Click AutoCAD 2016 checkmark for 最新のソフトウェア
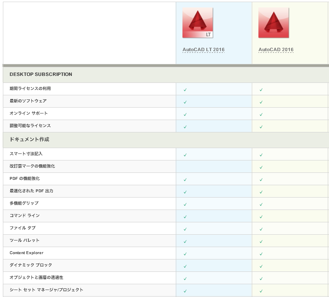This screenshot has width=329, height=297. pos(261,102)
